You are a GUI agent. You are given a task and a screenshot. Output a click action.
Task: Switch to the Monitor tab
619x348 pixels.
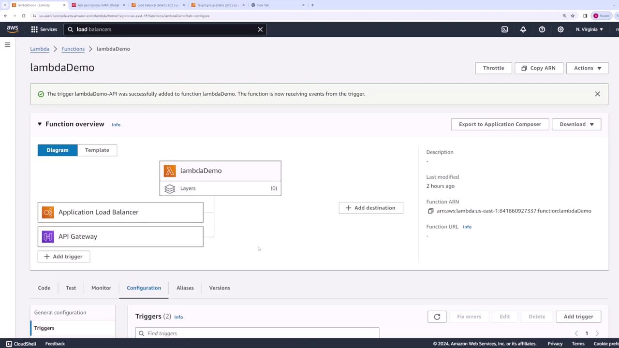coord(101,288)
